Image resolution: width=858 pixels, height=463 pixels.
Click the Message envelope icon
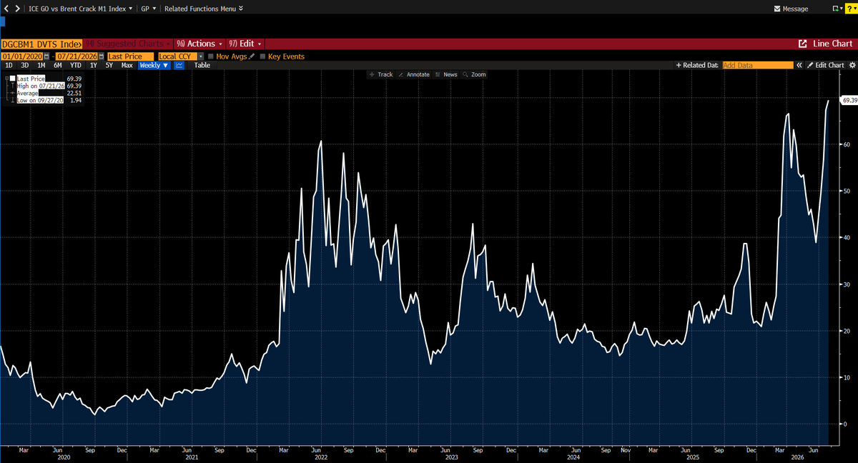click(x=778, y=9)
